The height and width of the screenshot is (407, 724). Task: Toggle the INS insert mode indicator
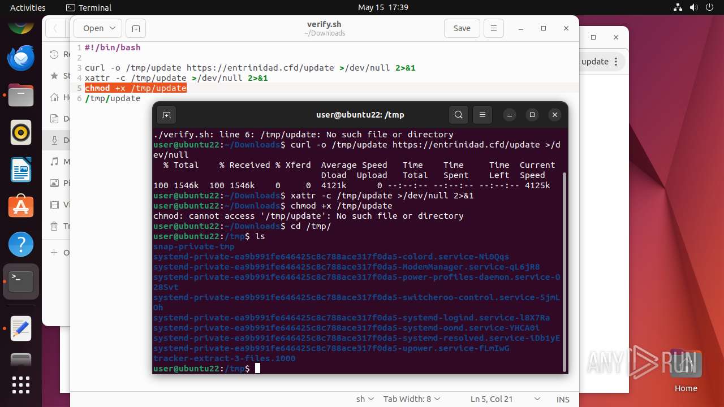click(563, 399)
